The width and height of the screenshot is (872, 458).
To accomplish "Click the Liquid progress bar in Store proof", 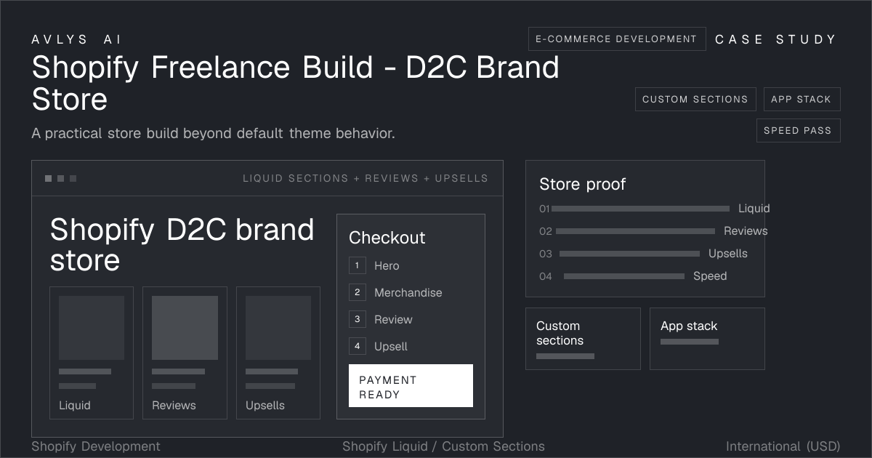I will pos(640,209).
